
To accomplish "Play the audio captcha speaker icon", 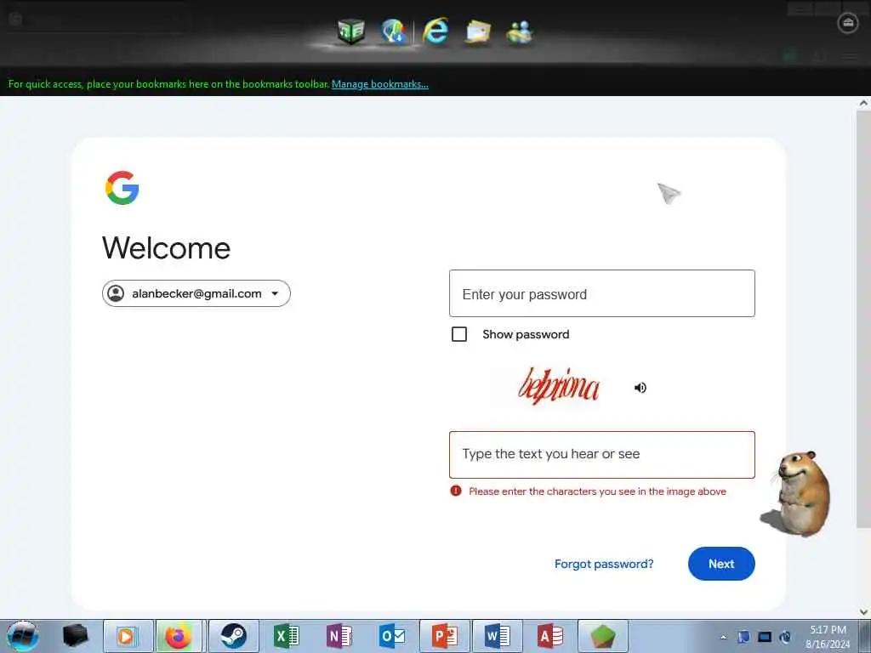I will point(640,388).
